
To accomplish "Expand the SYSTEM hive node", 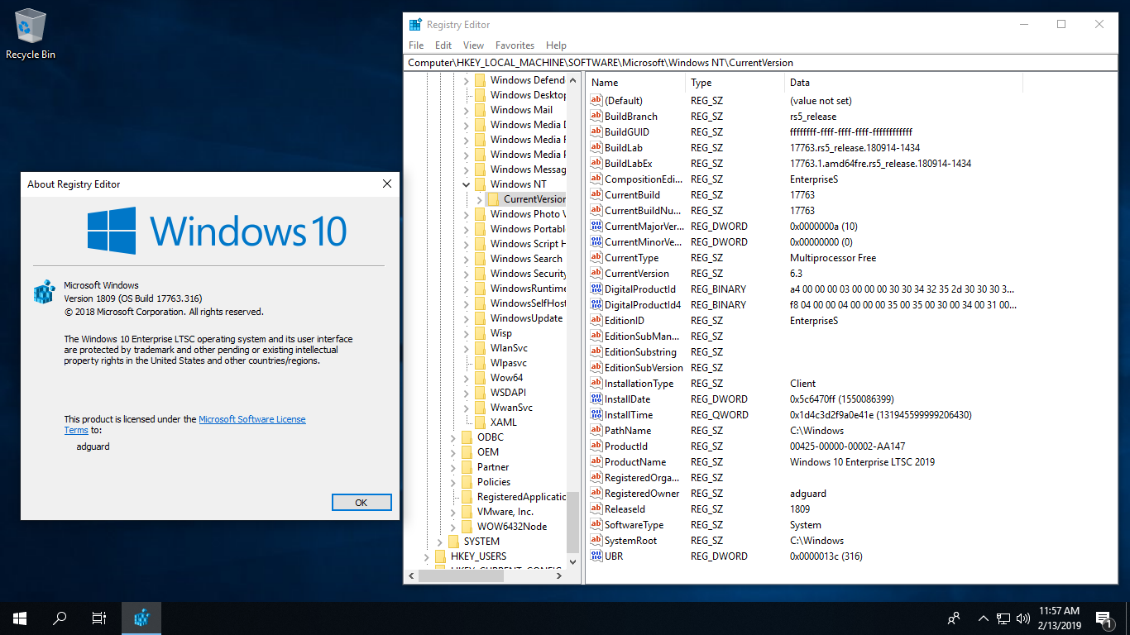I will coord(439,541).
